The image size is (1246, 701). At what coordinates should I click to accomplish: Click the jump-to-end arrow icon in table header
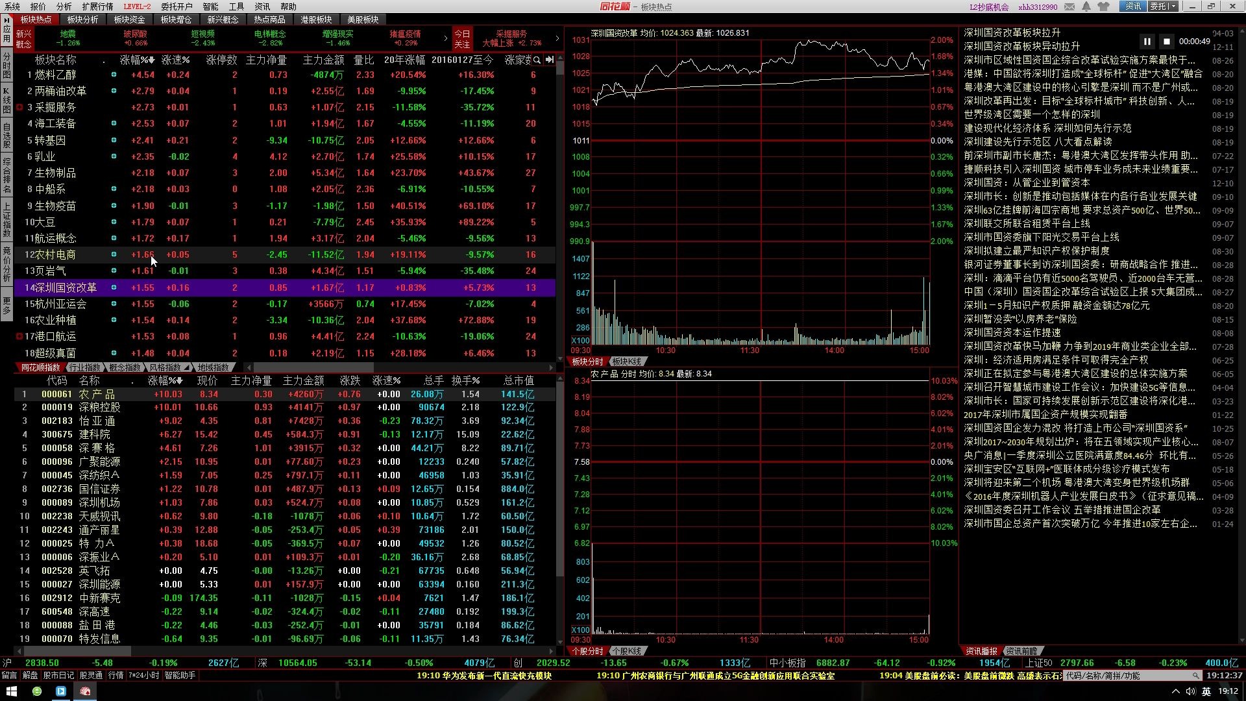point(549,60)
